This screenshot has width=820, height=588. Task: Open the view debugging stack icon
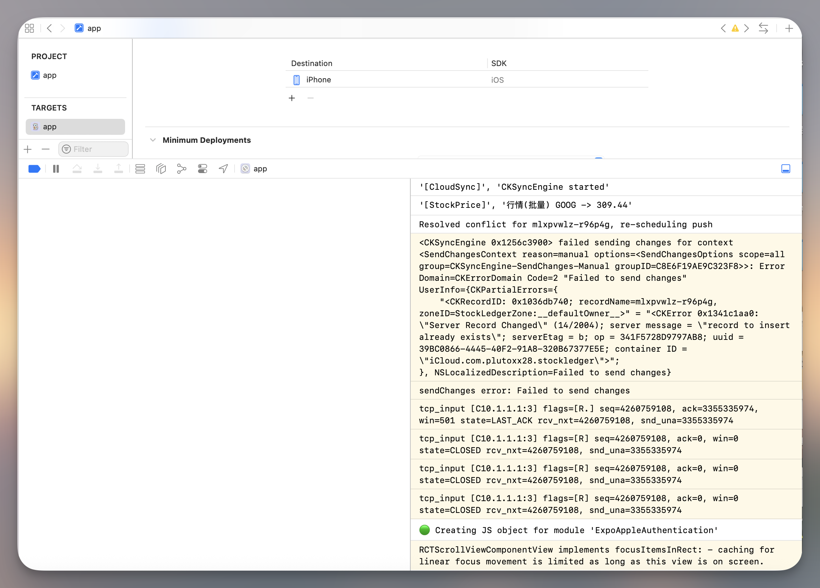tap(140, 169)
